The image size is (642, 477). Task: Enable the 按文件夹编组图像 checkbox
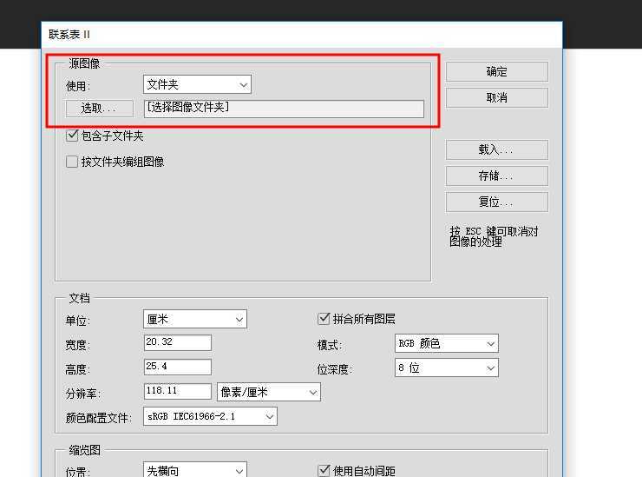(x=72, y=162)
